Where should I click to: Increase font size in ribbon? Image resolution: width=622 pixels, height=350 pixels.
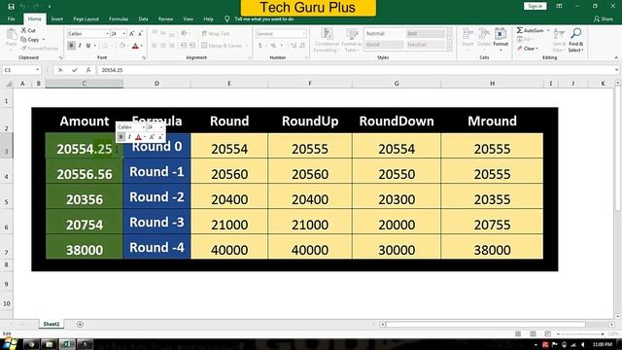[x=132, y=34]
